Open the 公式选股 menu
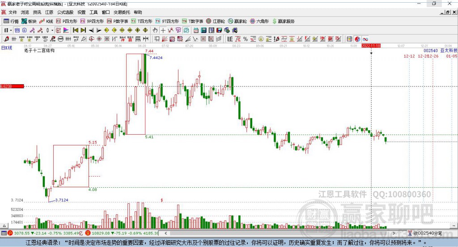458x247 pixels. (65, 12)
